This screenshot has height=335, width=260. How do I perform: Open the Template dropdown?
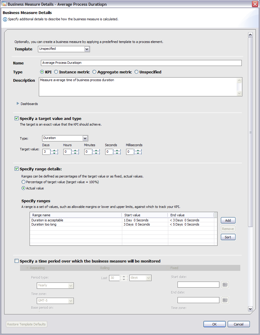(87, 49)
